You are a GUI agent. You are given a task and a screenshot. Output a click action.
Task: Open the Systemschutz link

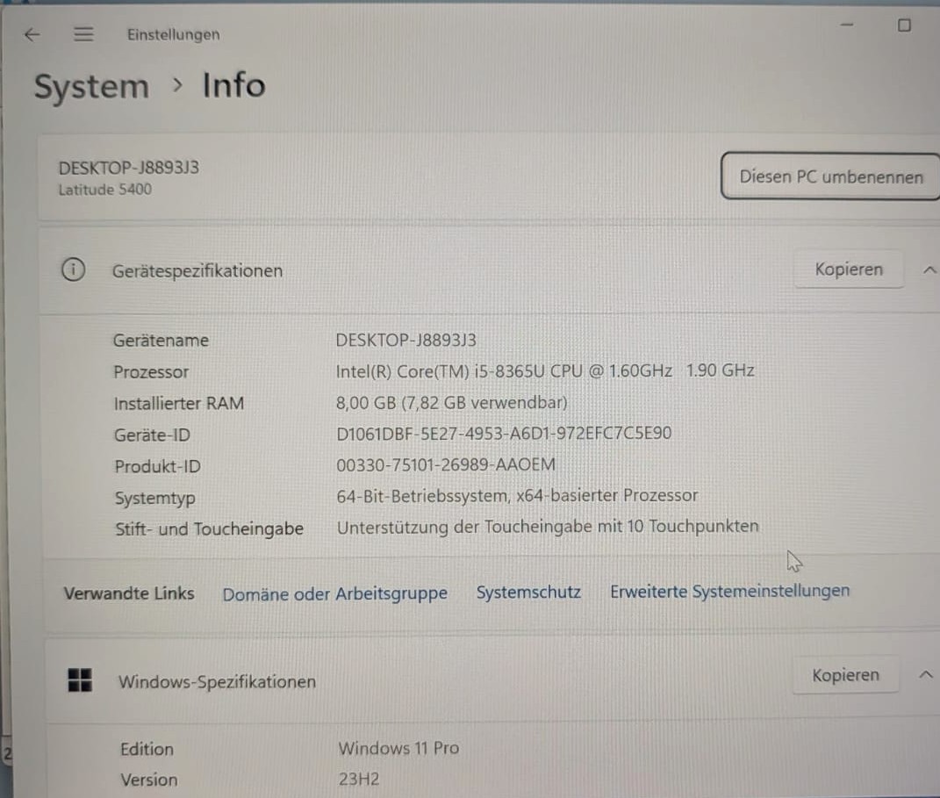tap(528, 593)
